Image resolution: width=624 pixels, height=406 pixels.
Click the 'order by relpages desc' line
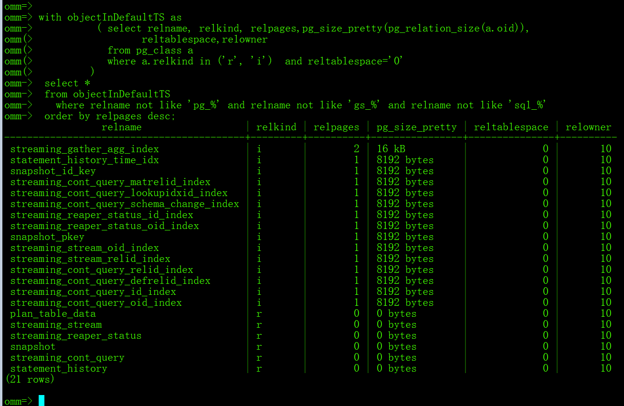point(110,116)
